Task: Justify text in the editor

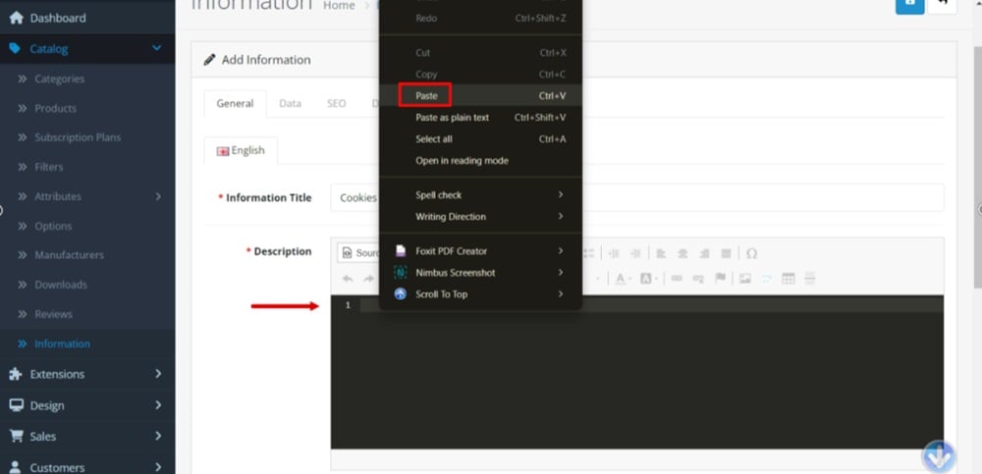Action: 726,253
